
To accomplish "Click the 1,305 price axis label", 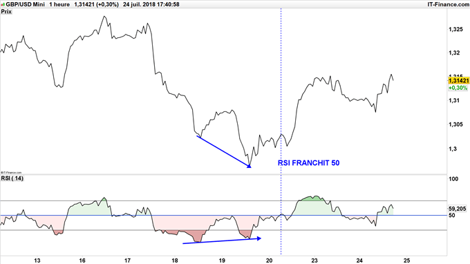I will (455, 124).
